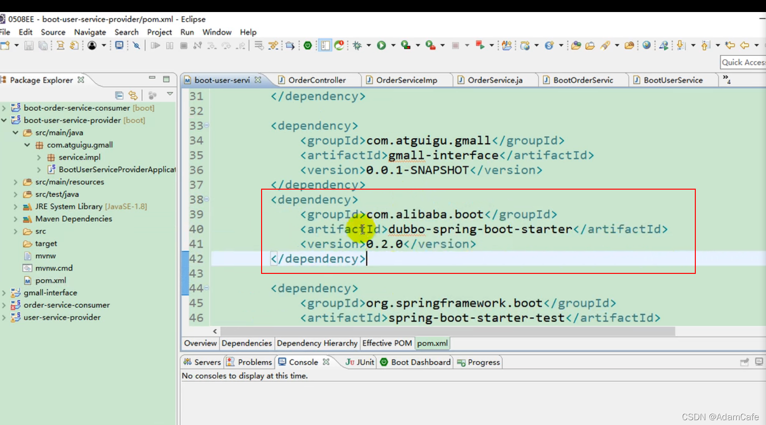766x425 pixels.
Task: Click the External Tools run icon
Action: coord(430,45)
